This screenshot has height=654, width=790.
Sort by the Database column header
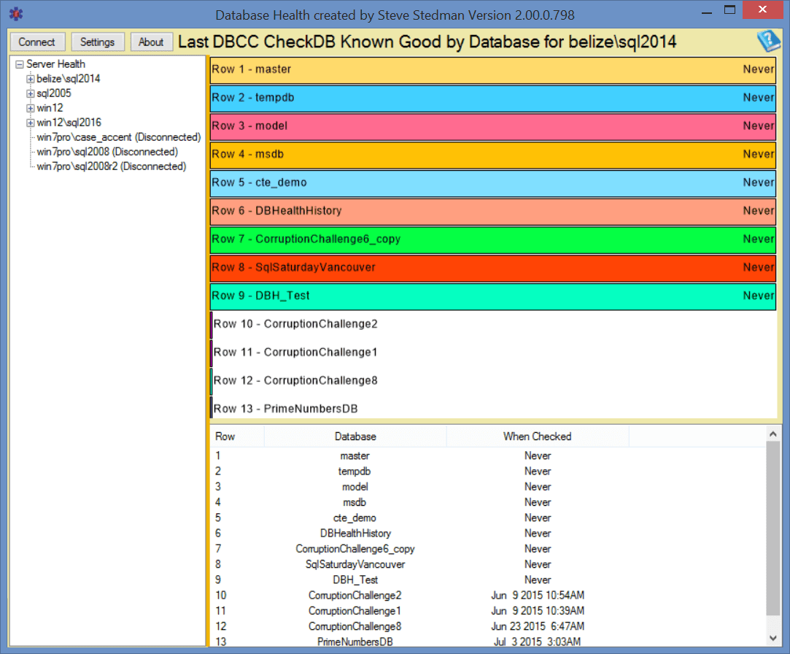[x=355, y=436]
